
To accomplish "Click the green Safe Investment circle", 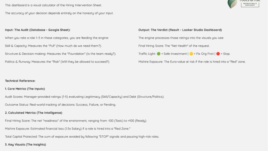I will (159, 54).
